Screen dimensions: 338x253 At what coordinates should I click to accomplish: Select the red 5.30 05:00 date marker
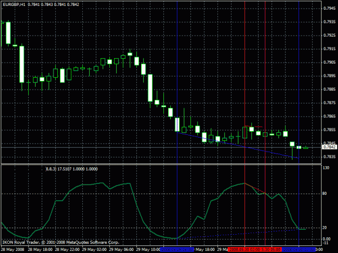pos(271,250)
